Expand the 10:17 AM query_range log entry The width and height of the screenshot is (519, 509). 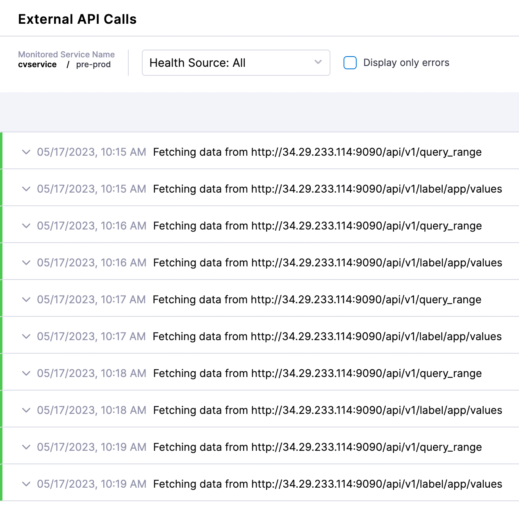point(25,300)
